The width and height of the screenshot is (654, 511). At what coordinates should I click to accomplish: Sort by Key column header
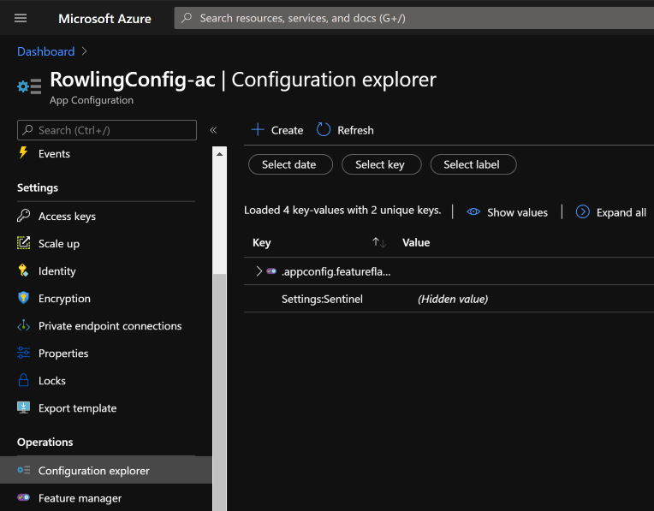(x=262, y=243)
